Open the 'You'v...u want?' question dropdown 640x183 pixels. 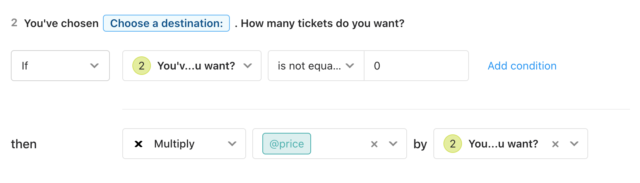(192, 66)
